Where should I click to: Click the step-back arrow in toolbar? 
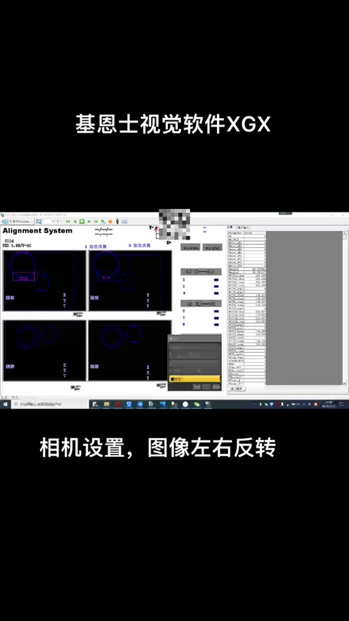pos(75,221)
